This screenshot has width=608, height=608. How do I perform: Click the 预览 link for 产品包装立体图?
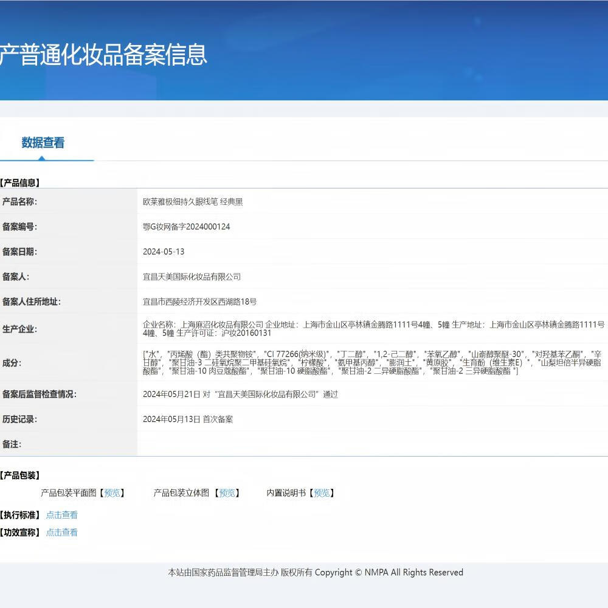tap(228, 493)
